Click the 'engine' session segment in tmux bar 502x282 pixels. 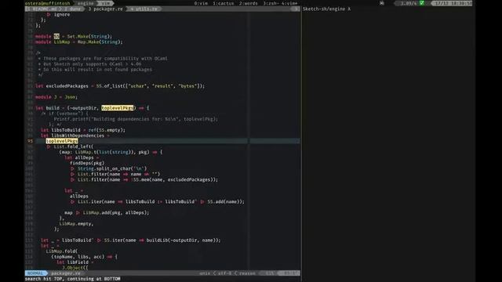[x=85, y=3]
